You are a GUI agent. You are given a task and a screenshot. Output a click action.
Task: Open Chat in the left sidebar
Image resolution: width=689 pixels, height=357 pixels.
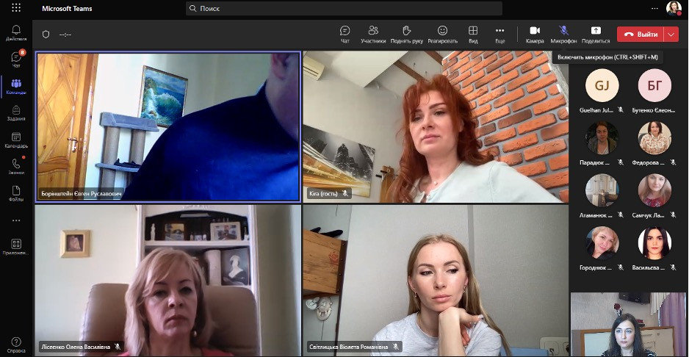pos(16,59)
